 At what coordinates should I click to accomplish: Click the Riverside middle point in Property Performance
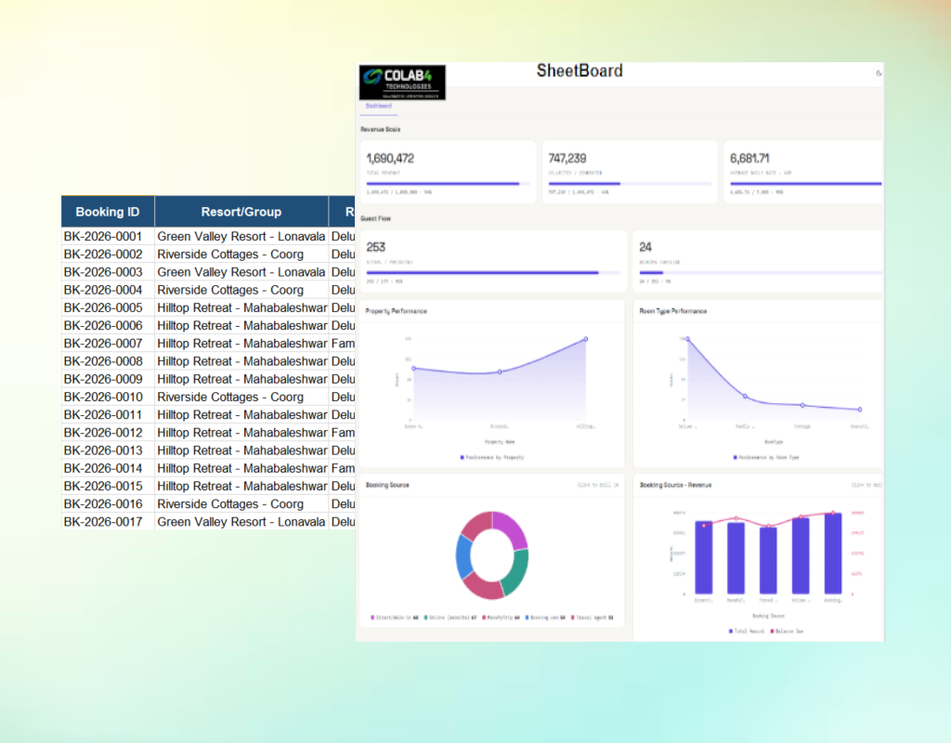pyautogui.click(x=500, y=371)
